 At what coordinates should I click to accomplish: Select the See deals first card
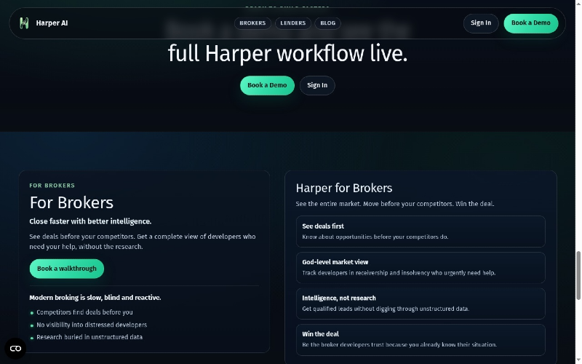point(420,232)
